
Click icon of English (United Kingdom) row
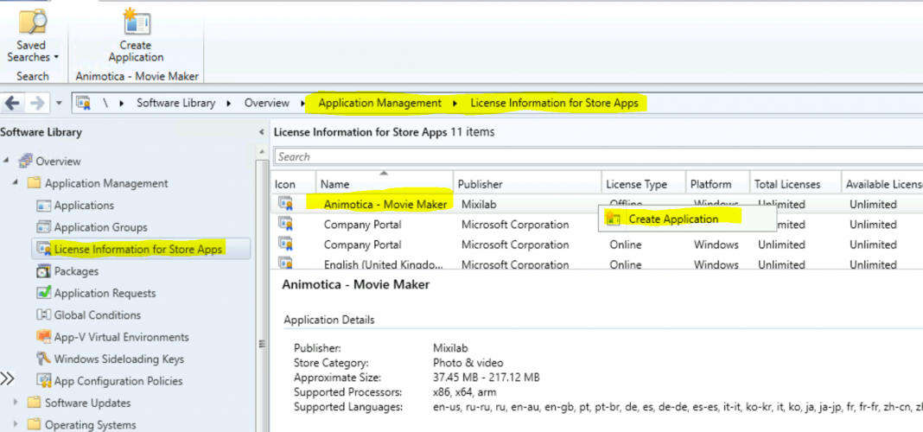tap(285, 263)
